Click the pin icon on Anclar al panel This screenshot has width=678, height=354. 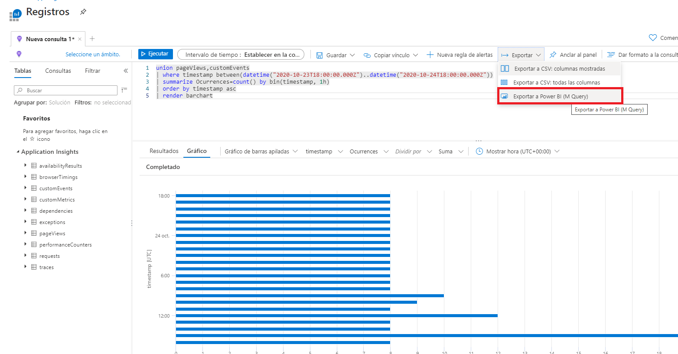[x=554, y=55]
